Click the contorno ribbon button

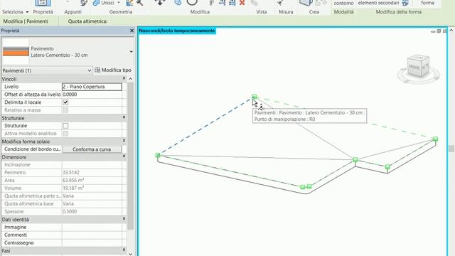coord(343,3)
